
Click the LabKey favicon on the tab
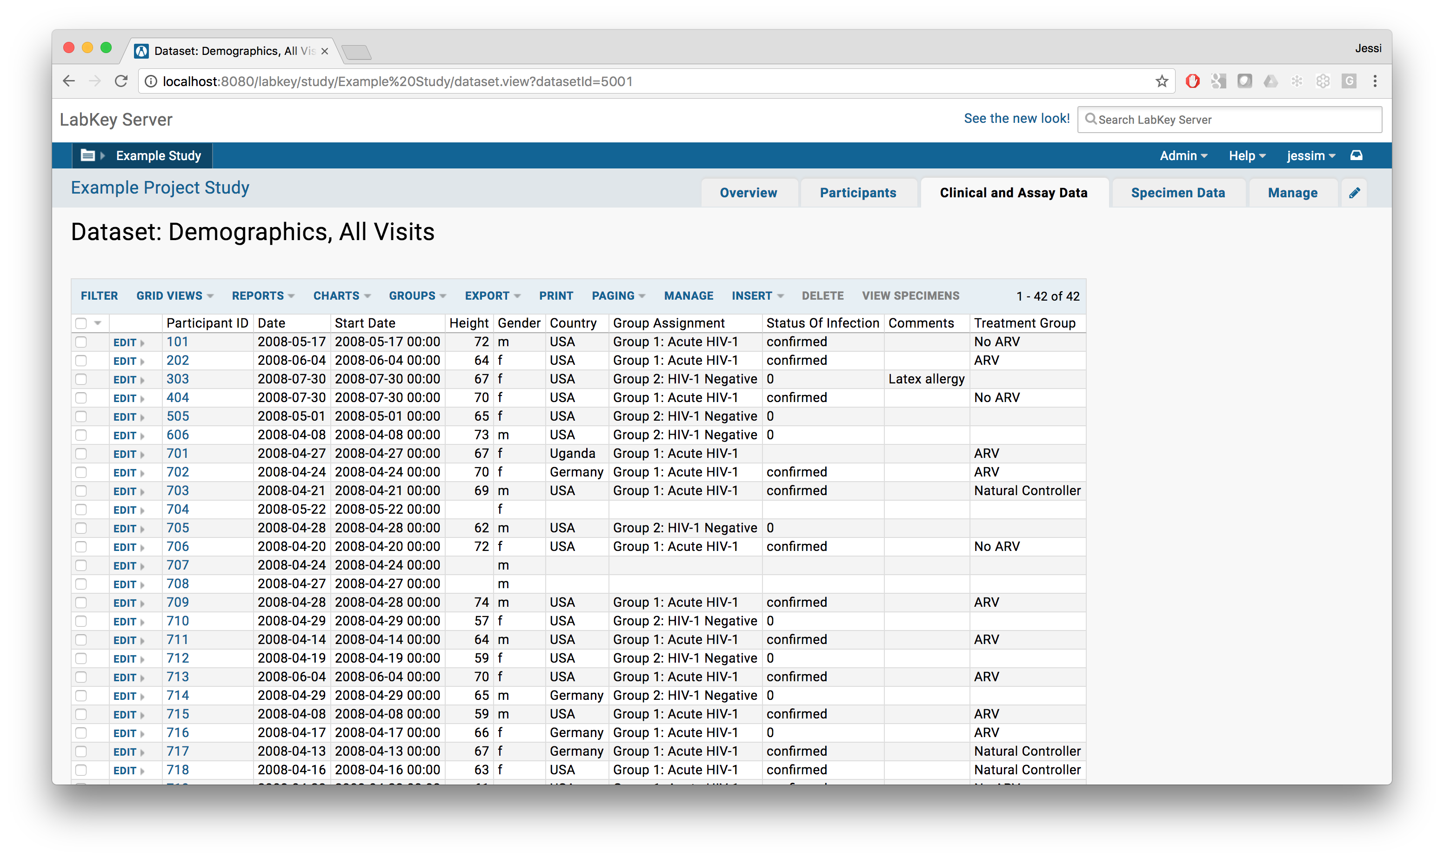[141, 51]
